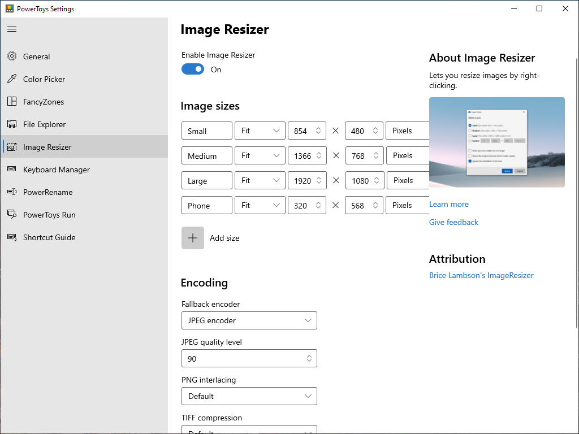Screen dimensions: 579x434
Task: Click the height 480 number field
Action: [364, 131]
